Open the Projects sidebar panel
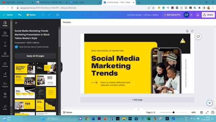This screenshot has height=122, width=216. (5, 85)
